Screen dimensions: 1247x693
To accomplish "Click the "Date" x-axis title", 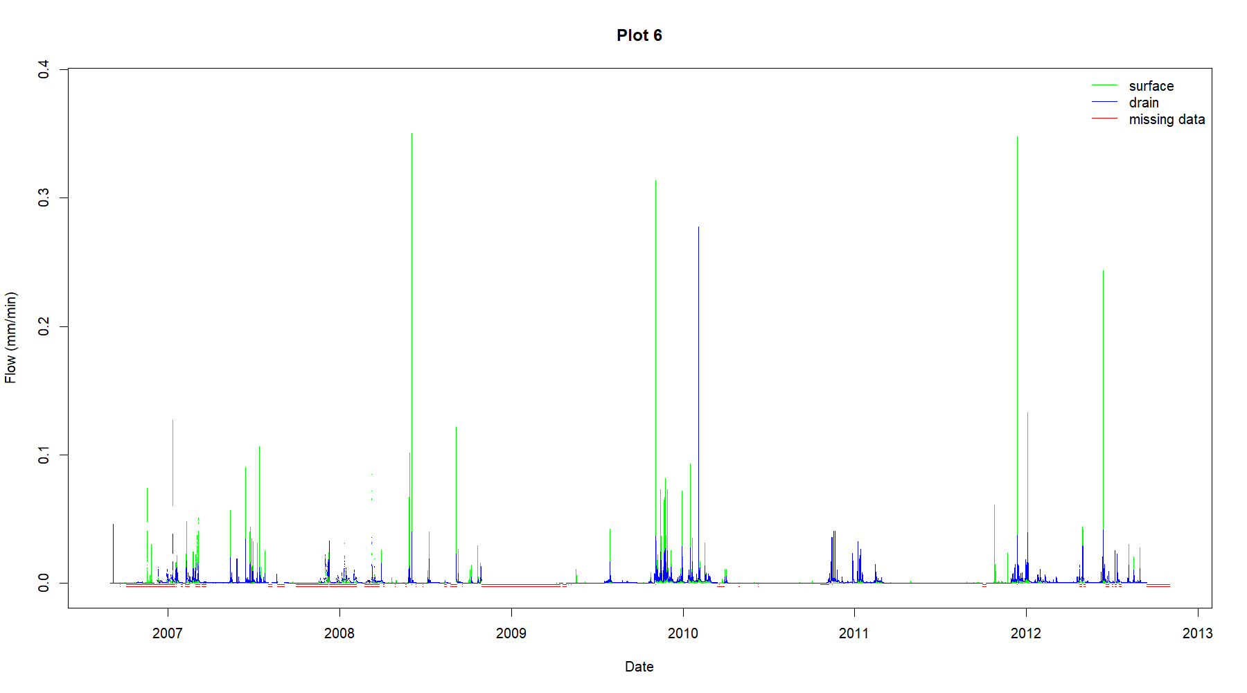I will [x=639, y=667].
